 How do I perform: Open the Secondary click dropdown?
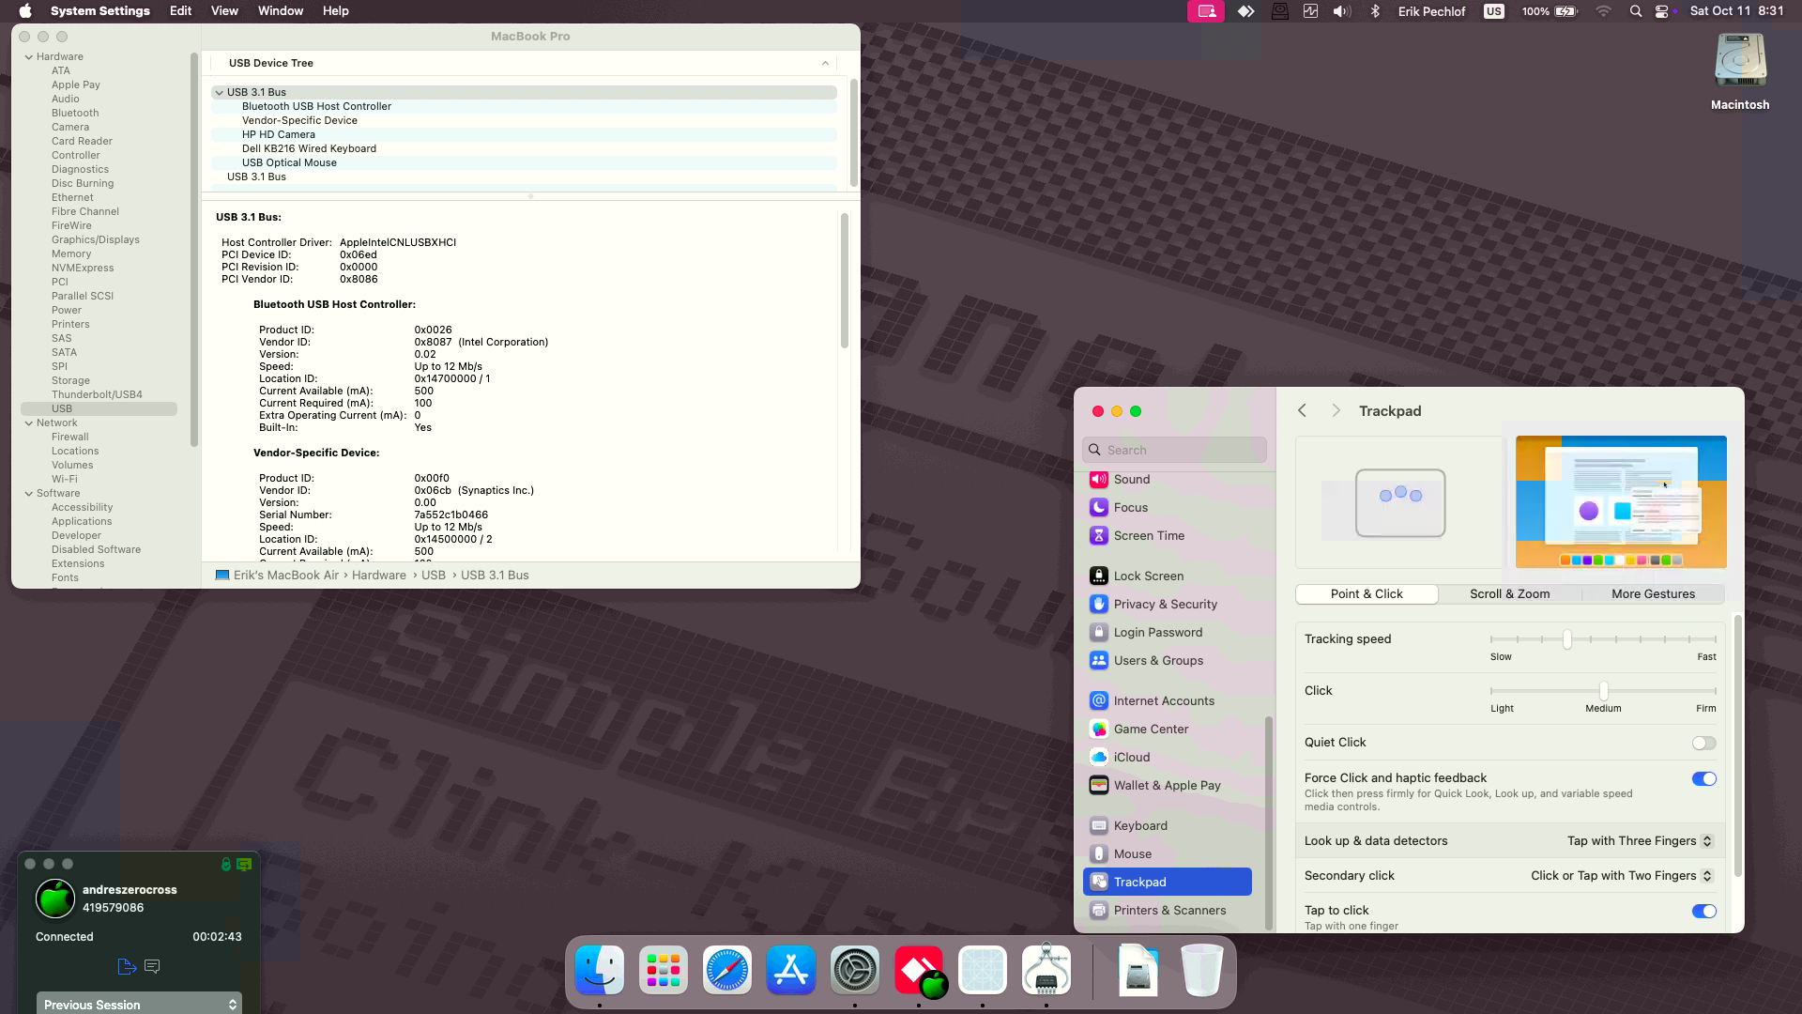coord(1622,875)
